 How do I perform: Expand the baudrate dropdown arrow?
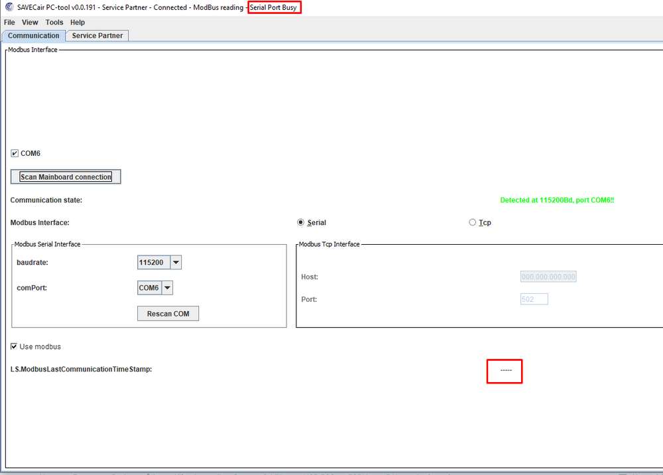pos(176,263)
